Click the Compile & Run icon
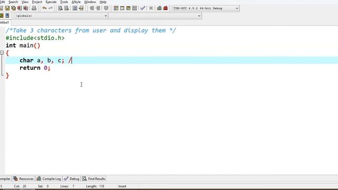The width and height of the screenshot is (338, 190). (x=128, y=8)
